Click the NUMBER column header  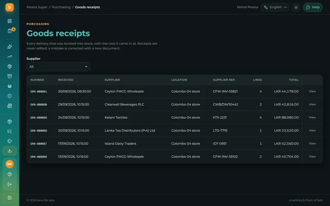pyautogui.click(x=37, y=80)
